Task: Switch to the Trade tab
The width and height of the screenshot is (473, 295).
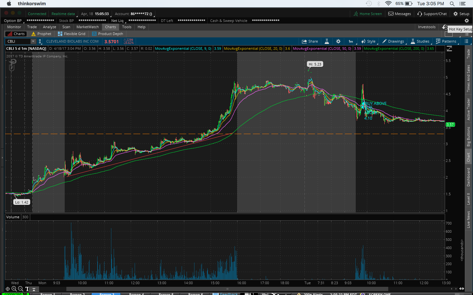Action: pyautogui.click(x=32, y=27)
